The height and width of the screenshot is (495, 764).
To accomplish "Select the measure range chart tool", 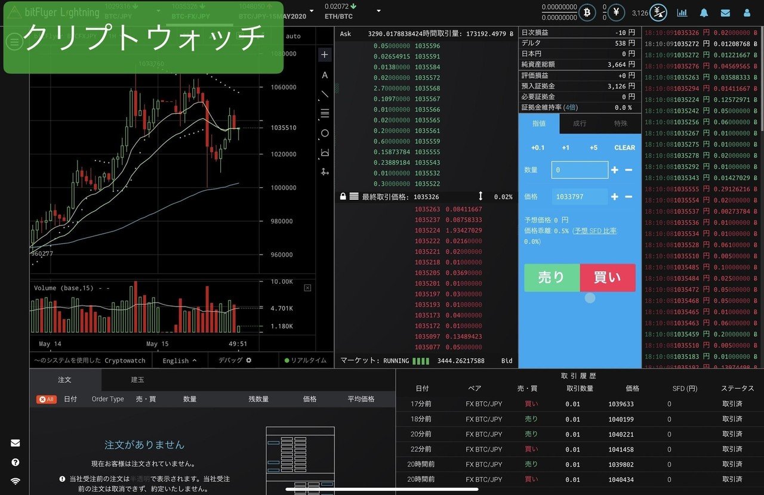I will coord(325,153).
